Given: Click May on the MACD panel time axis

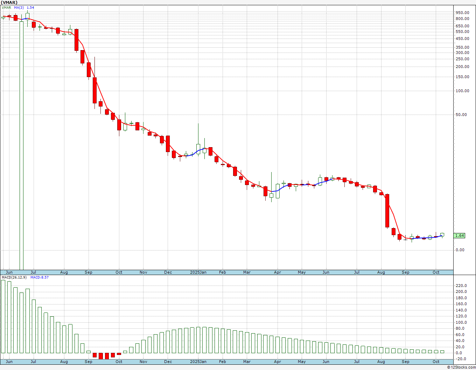Looking at the screenshot, I should click(302, 362).
